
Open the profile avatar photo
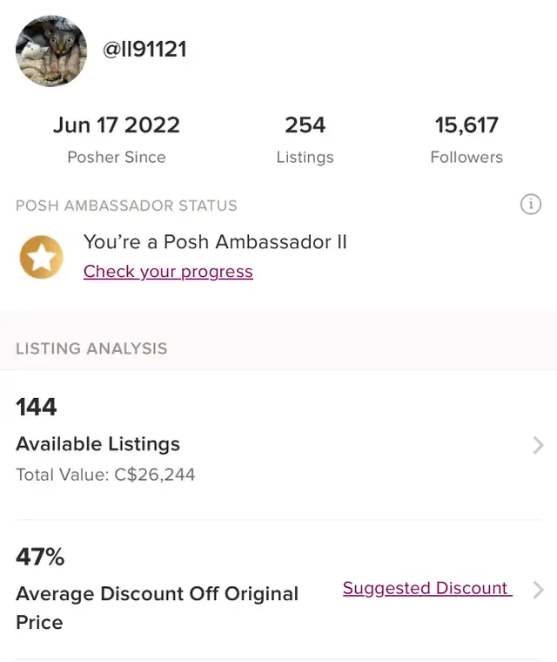pyautogui.click(x=51, y=51)
